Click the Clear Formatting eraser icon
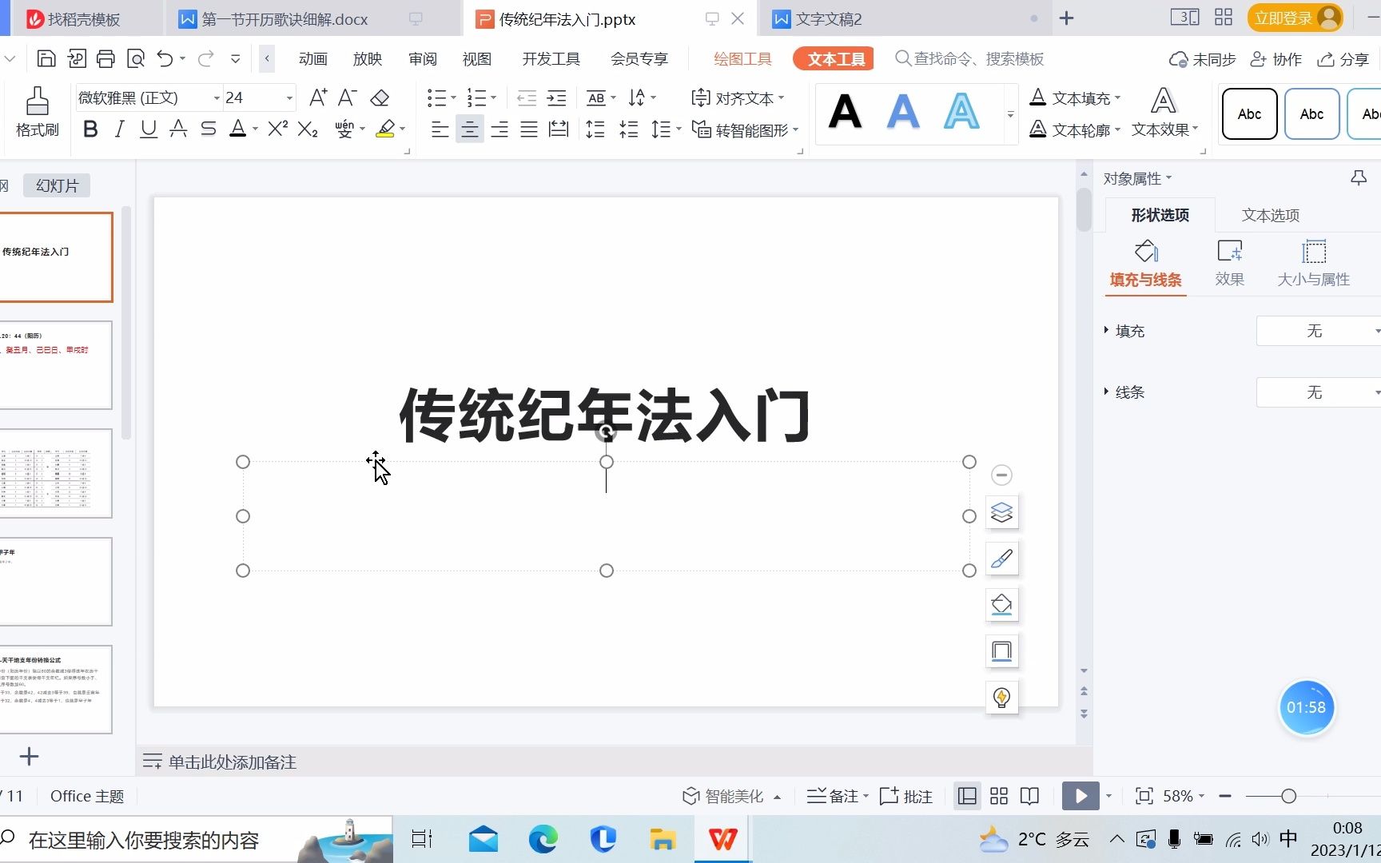The height and width of the screenshot is (863, 1381). click(x=380, y=97)
